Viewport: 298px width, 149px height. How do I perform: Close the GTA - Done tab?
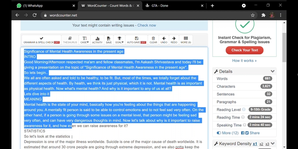click(202, 6)
